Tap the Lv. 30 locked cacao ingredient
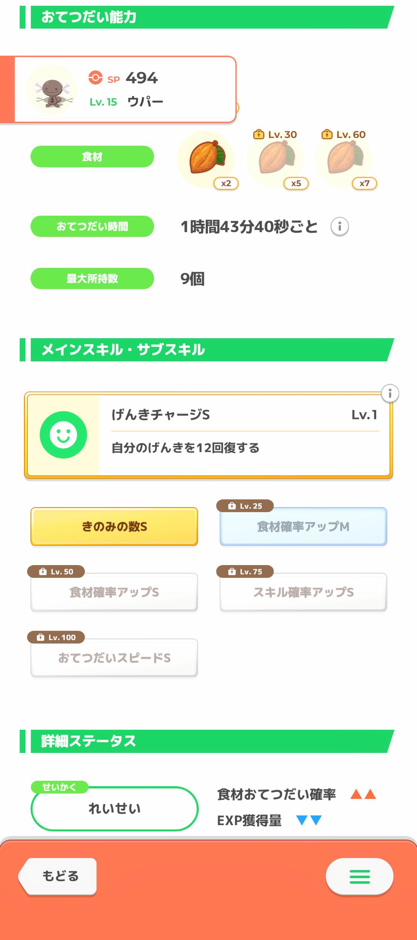 coord(276,158)
